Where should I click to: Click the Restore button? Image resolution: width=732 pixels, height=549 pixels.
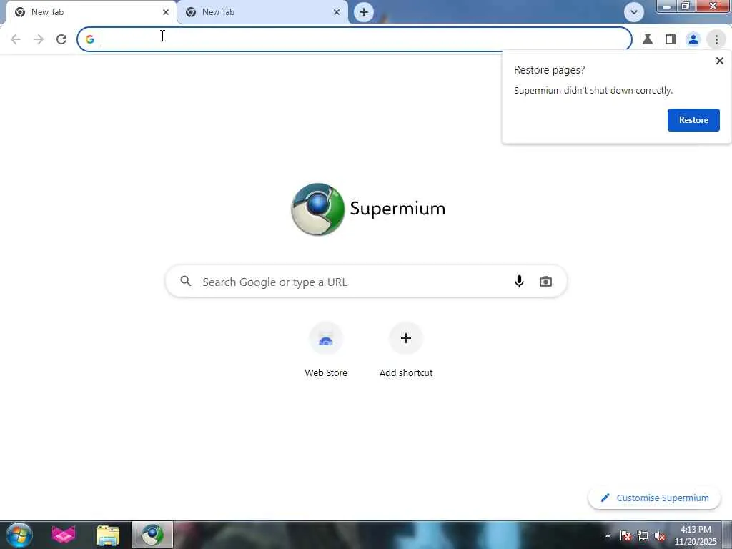pos(693,120)
